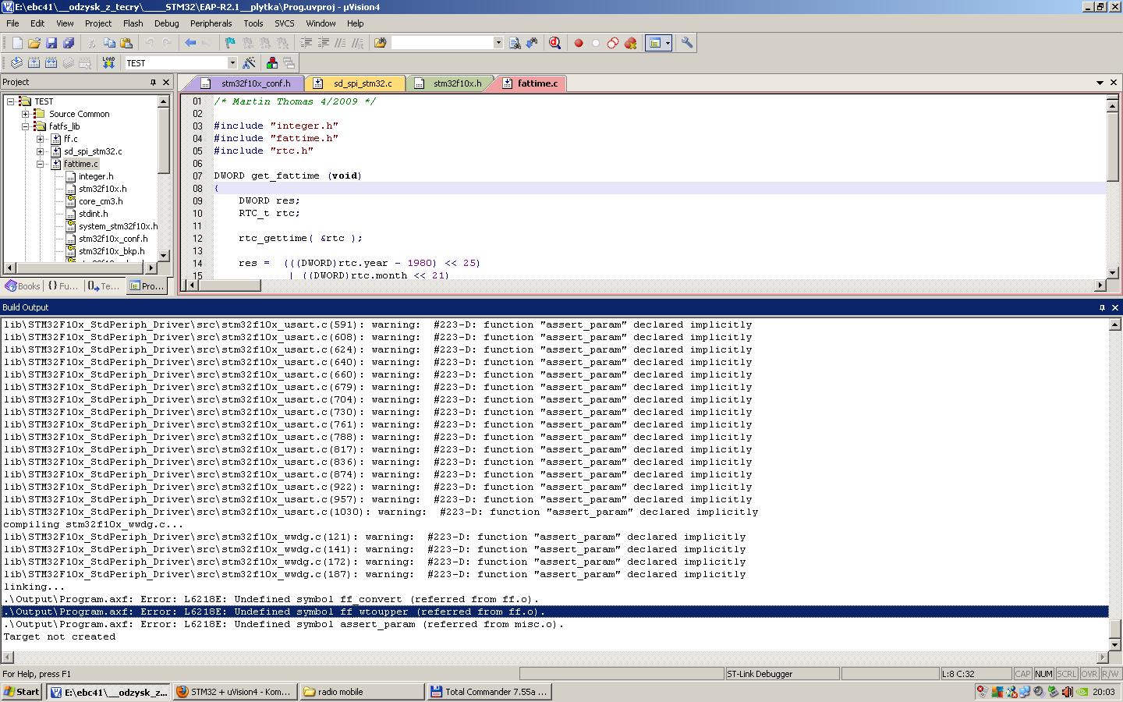Viewport: 1123px width, 702px height.
Task: Click the Open file folder icon
Action: [34, 43]
